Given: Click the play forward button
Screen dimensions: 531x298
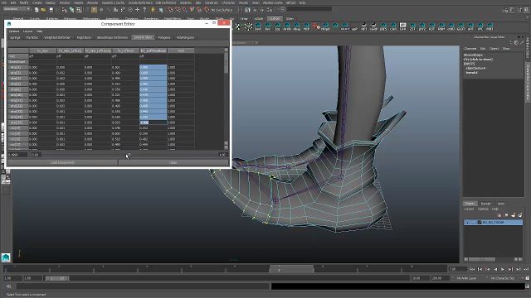Looking at the screenshot, I should [x=503, y=269].
